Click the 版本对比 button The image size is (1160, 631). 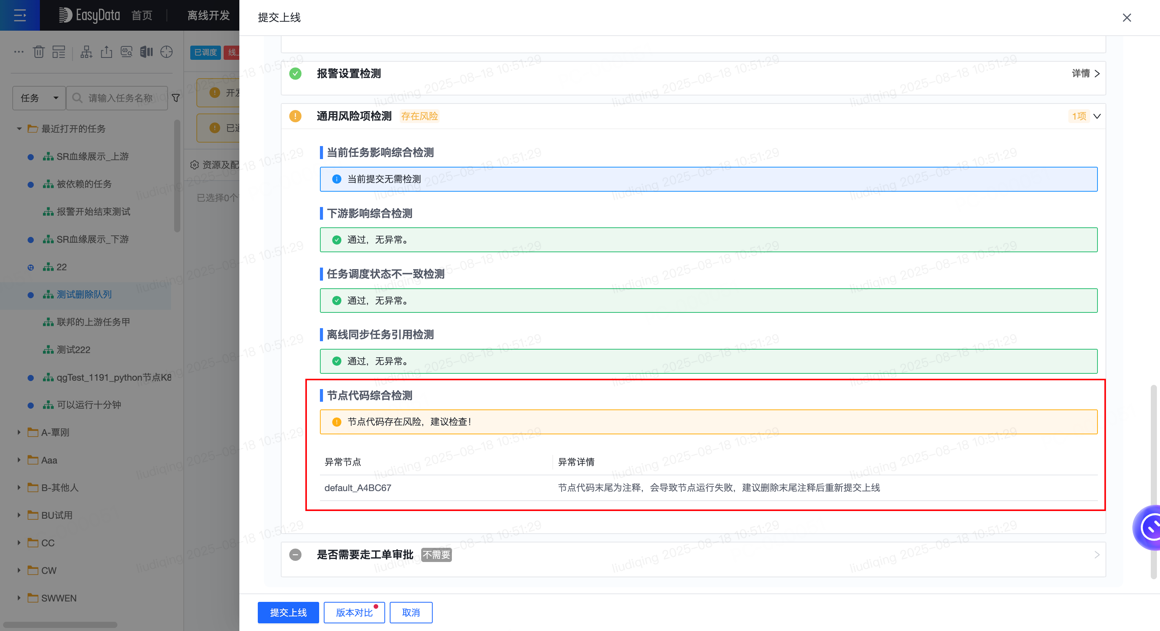click(x=354, y=612)
